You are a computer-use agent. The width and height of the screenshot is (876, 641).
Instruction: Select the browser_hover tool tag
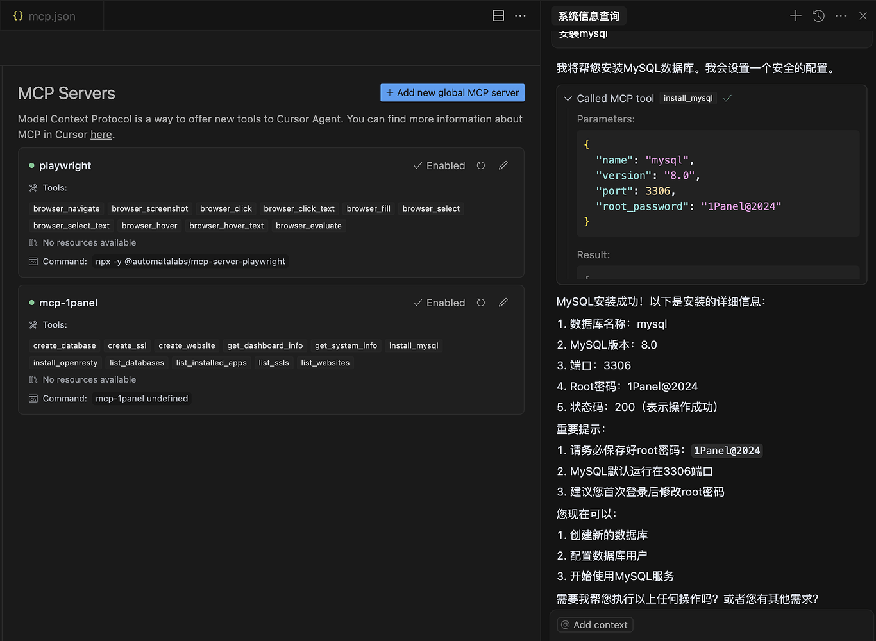[x=149, y=226]
